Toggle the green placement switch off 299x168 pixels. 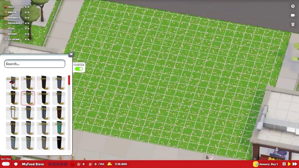tap(79, 69)
